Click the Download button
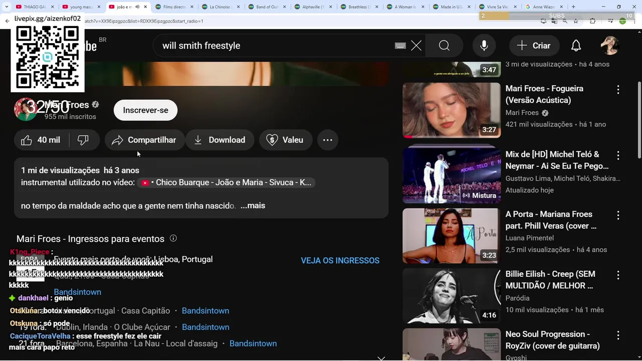The image size is (642, 361). (220, 140)
